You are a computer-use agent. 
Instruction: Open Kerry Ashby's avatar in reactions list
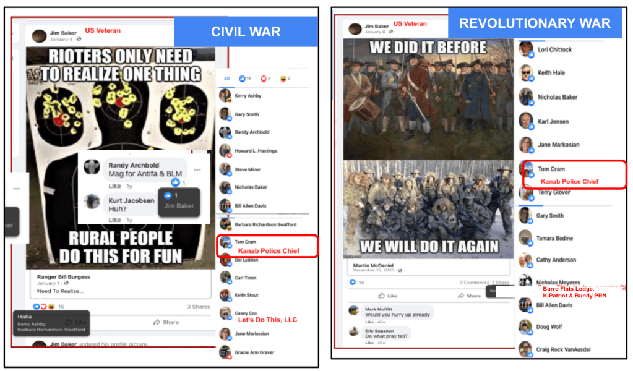click(225, 96)
